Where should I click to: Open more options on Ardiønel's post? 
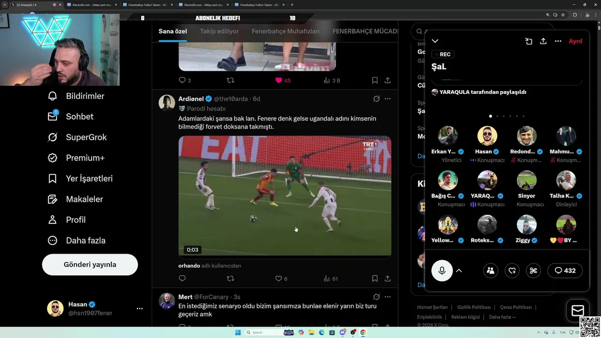(387, 99)
